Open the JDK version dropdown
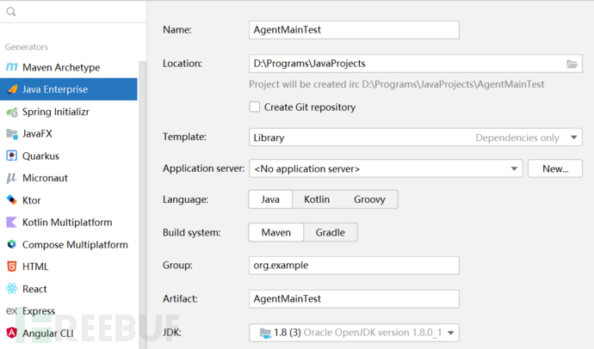The height and width of the screenshot is (349, 594). click(354, 333)
